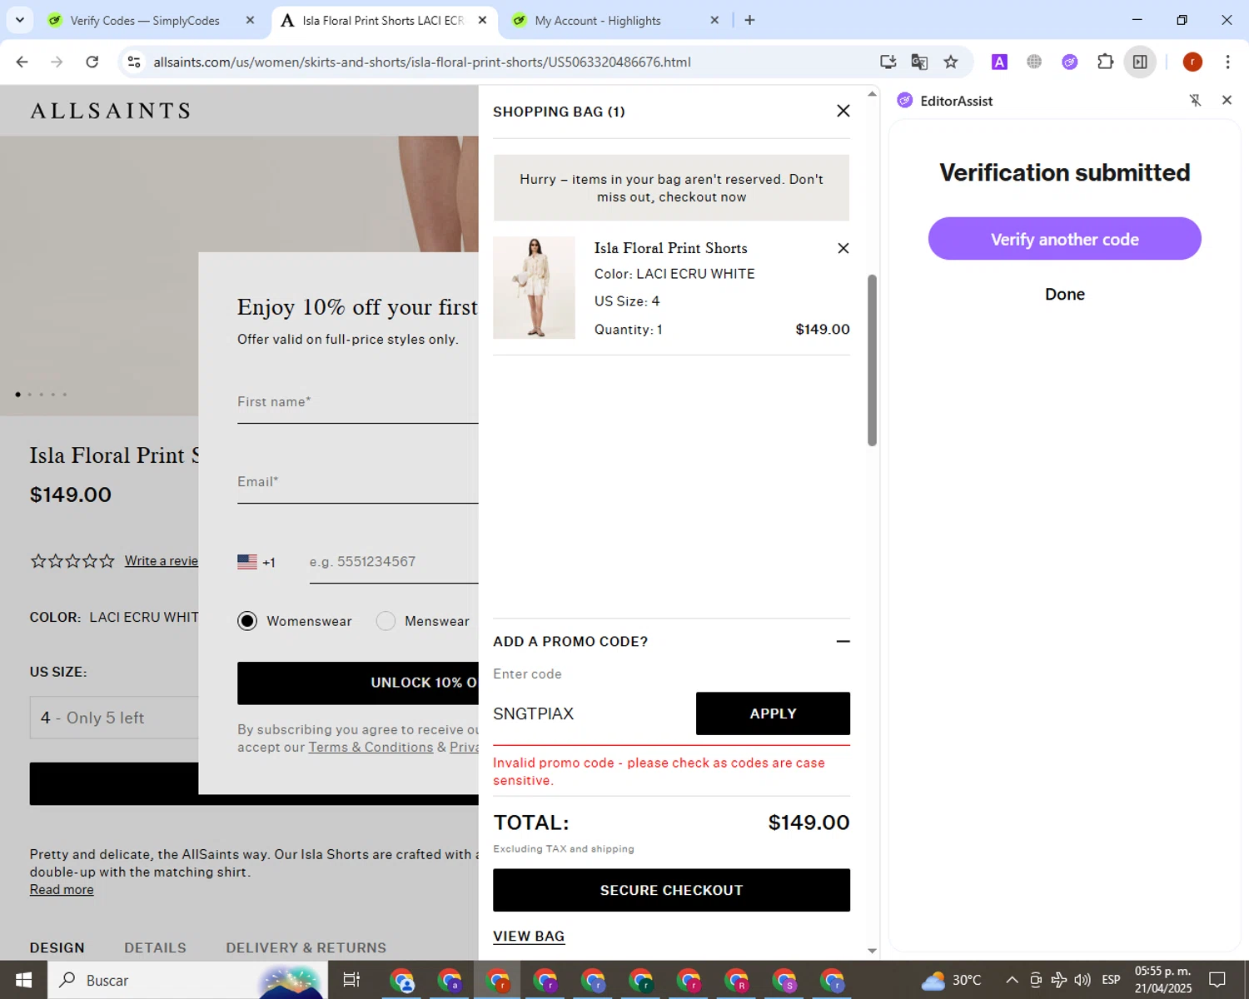View site information icon in address bar
This screenshot has width=1249, height=999.
click(x=134, y=62)
